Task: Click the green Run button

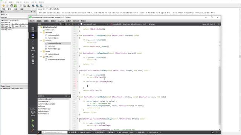Action: (x=33, y=121)
